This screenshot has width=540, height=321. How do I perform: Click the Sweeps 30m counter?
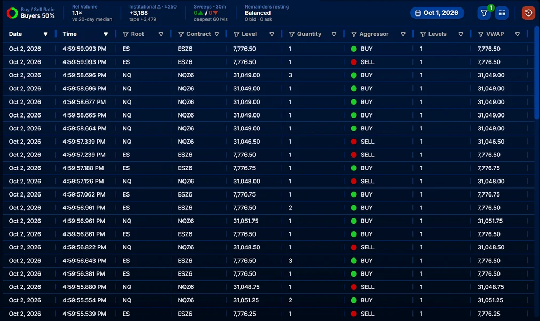point(210,13)
